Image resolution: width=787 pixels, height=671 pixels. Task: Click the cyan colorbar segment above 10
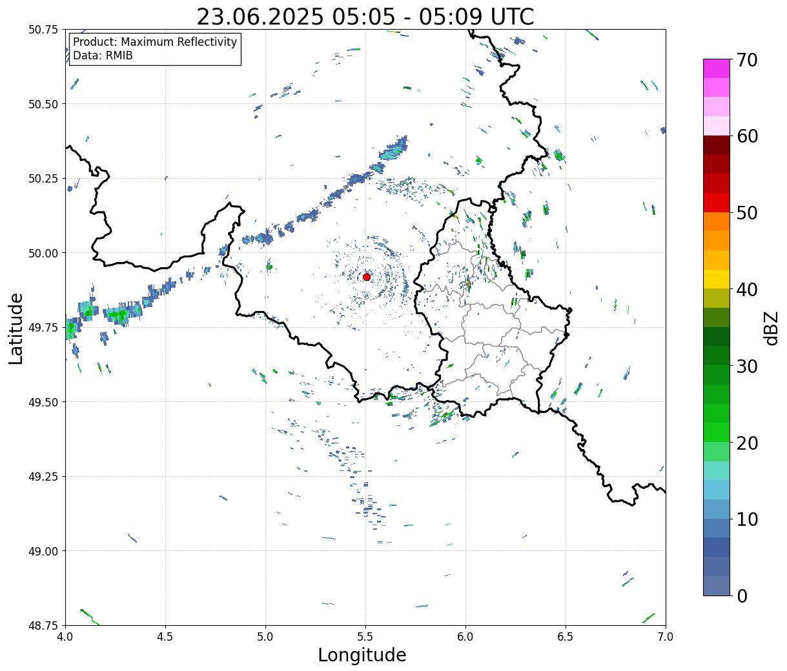[717, 490]
